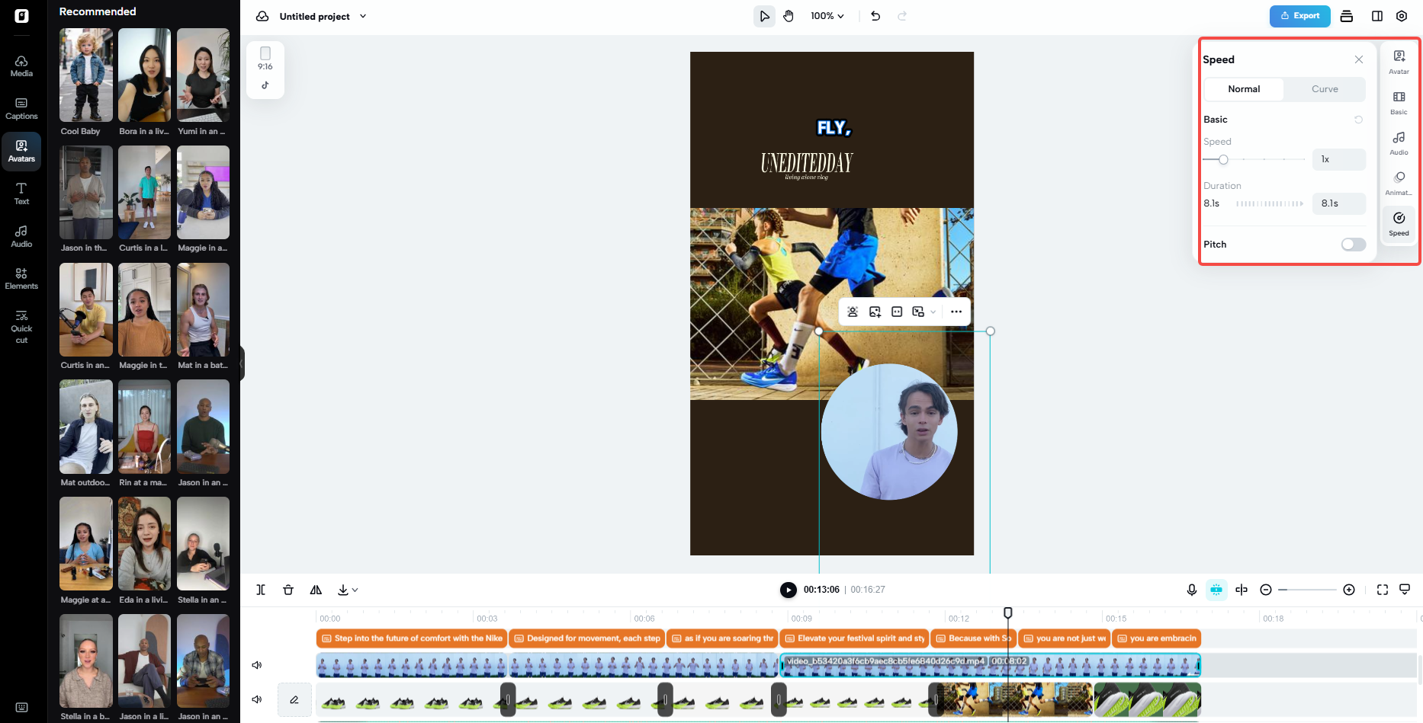
Task: Open the Audio properties tab
Action: (x=1399, y=142)
